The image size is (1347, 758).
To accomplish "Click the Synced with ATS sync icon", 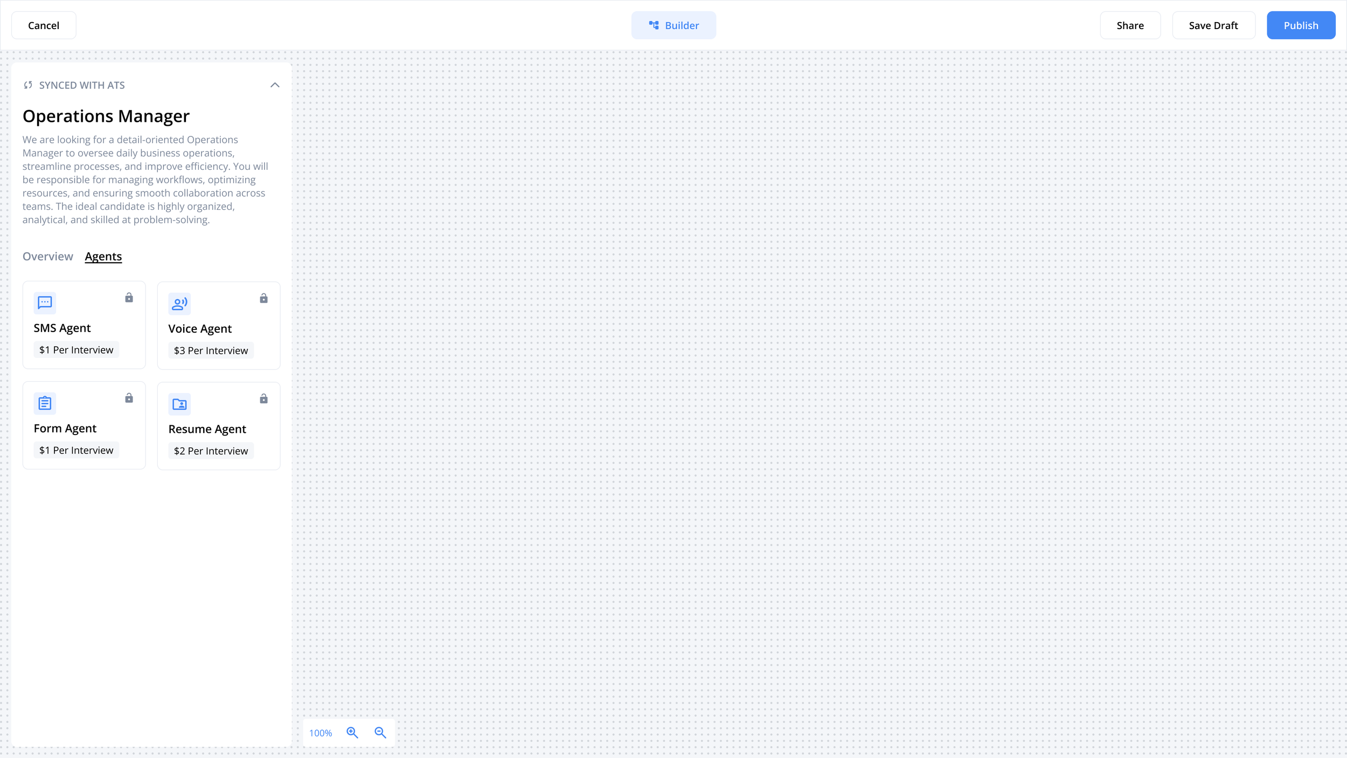I will pos(28,85).
